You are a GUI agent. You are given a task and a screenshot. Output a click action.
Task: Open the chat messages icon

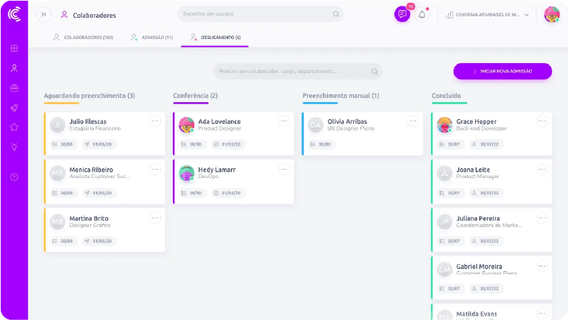pyautogui.click(x=402, y=14)
